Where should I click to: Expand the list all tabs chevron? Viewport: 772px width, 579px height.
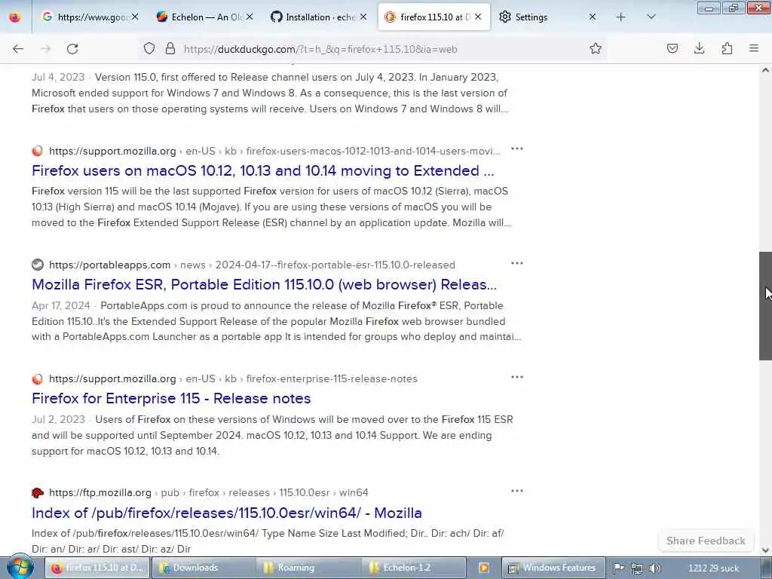651,17
